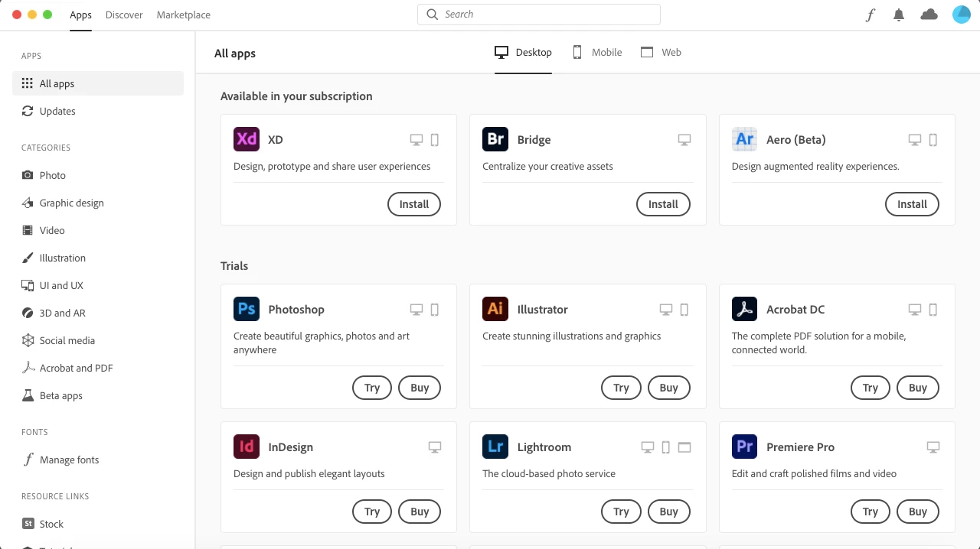Filter by Illustration category
Viewport: 980px width, 549px height.
pos(98,258)
